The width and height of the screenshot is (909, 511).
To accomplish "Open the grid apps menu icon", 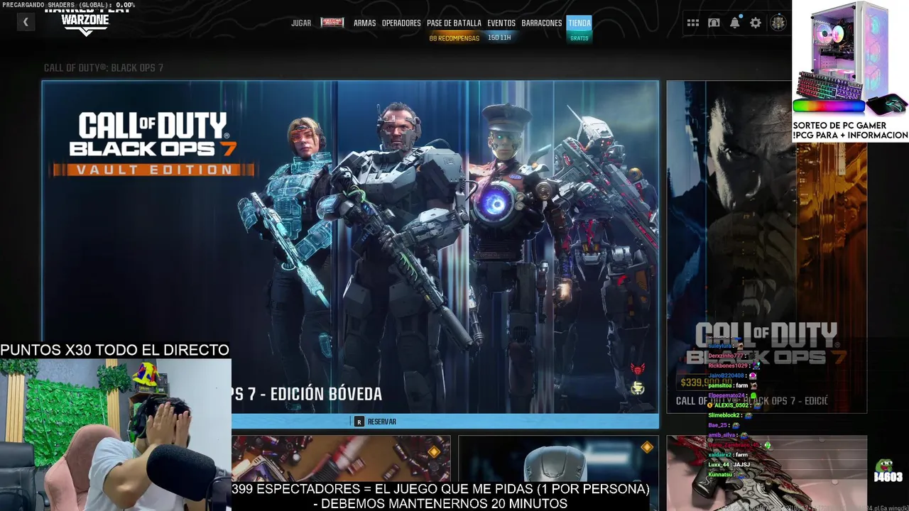I will 693,23.
